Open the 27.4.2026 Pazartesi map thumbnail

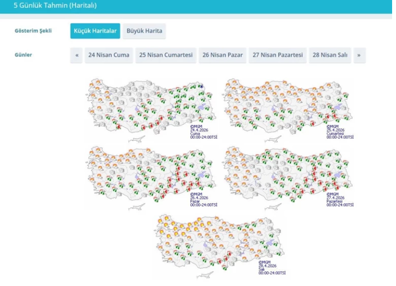pyautogui.click(x=288, y=176)
